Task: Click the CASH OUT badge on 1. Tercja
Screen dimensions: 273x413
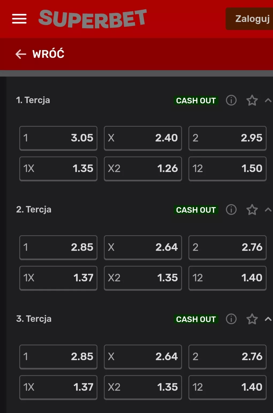Action: coord(196,101)
